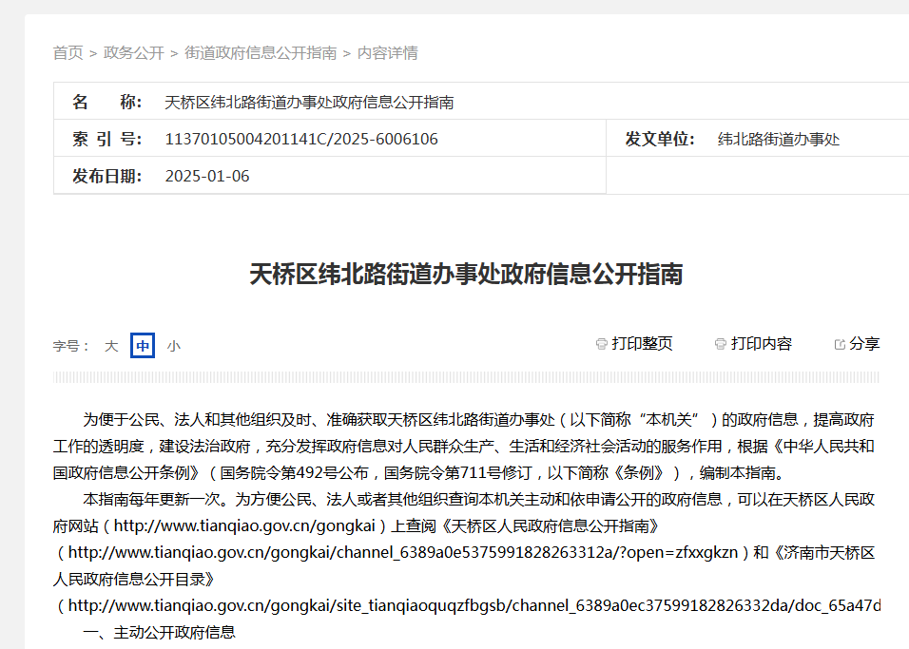Open the tianqiao.gov.cn/gongkai URL in the text
Screen dimensions: 909x649
(249, 525)
